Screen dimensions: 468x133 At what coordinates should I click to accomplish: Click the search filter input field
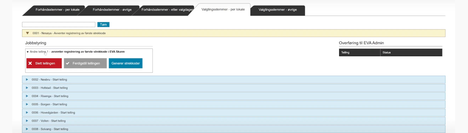click(58, 25)
